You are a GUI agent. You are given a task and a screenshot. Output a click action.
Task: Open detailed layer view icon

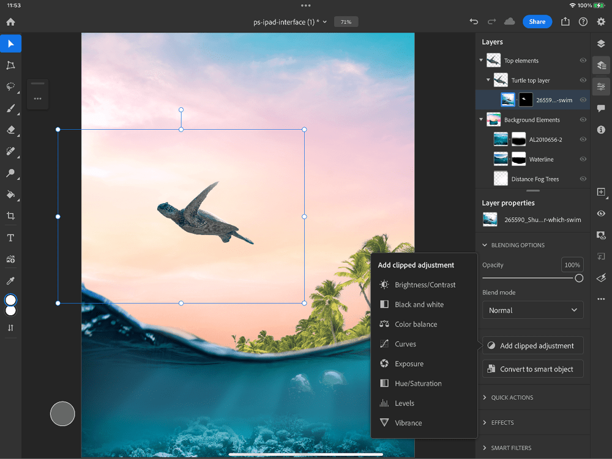point(601,65)
